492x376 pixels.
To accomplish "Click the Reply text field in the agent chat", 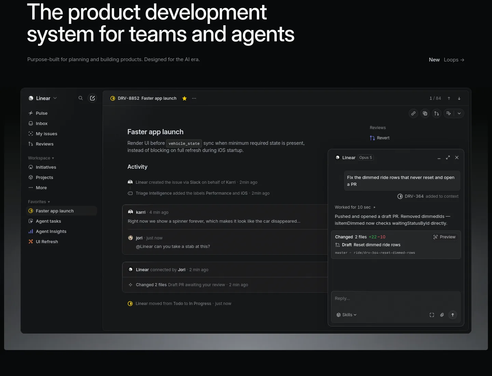I will click(x=396, y=298).
